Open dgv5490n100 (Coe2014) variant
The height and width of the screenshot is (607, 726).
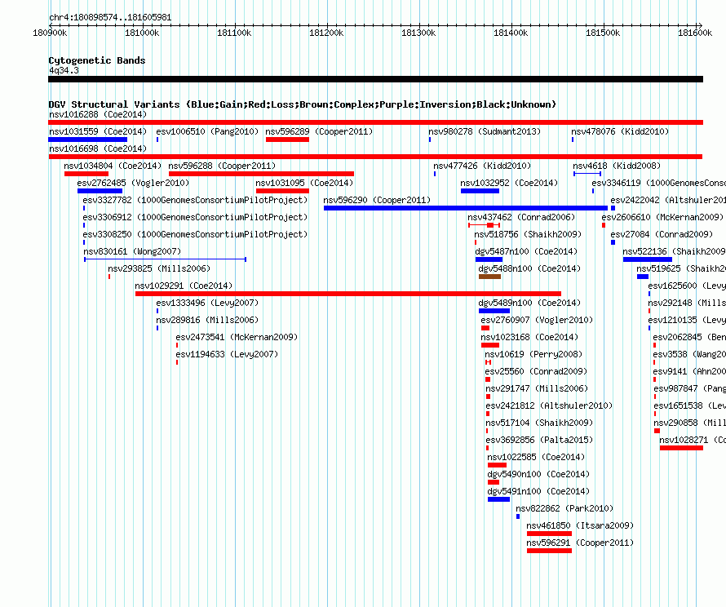click(539, 474)
